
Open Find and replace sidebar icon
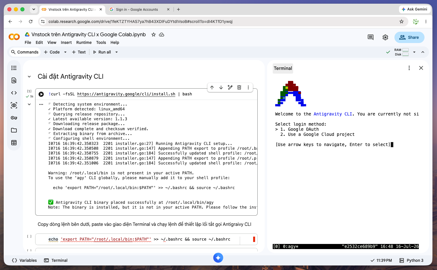tap(14, 80)
